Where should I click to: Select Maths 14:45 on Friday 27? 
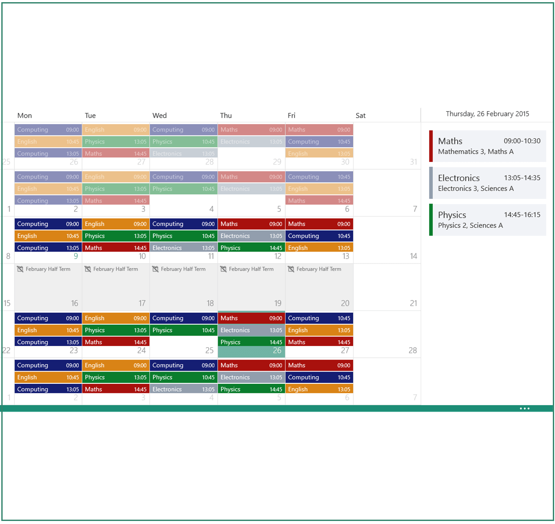(x=319, y=342)
